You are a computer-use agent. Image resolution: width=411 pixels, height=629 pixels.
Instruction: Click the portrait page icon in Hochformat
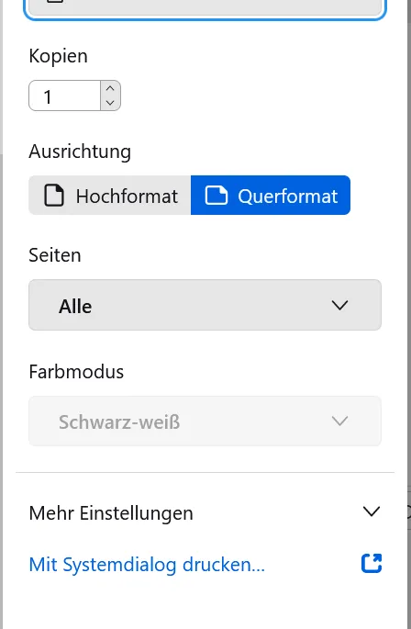tap(54, 196)
